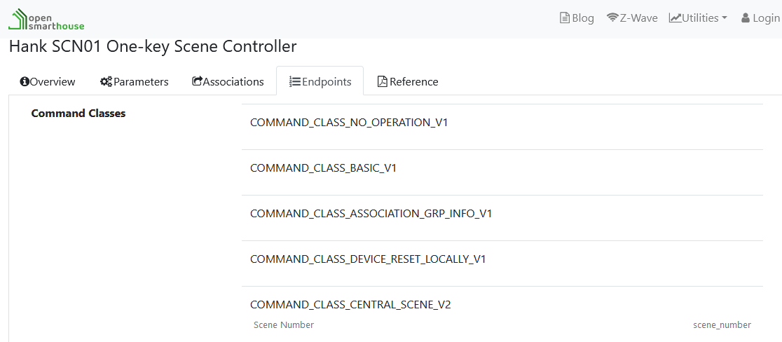This screenshot has height=342, width=782.
Task: Click the COMMAND_CLASS_NO_OPERATION_V1 row
Action: tap(349, 123)
